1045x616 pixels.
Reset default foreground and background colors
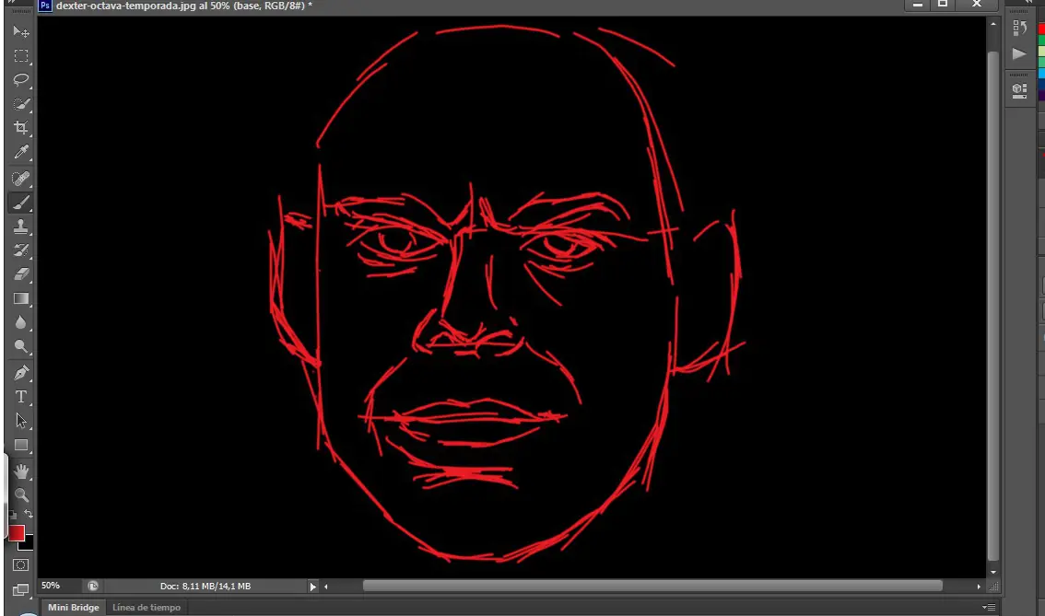click(x=13, y=515)
